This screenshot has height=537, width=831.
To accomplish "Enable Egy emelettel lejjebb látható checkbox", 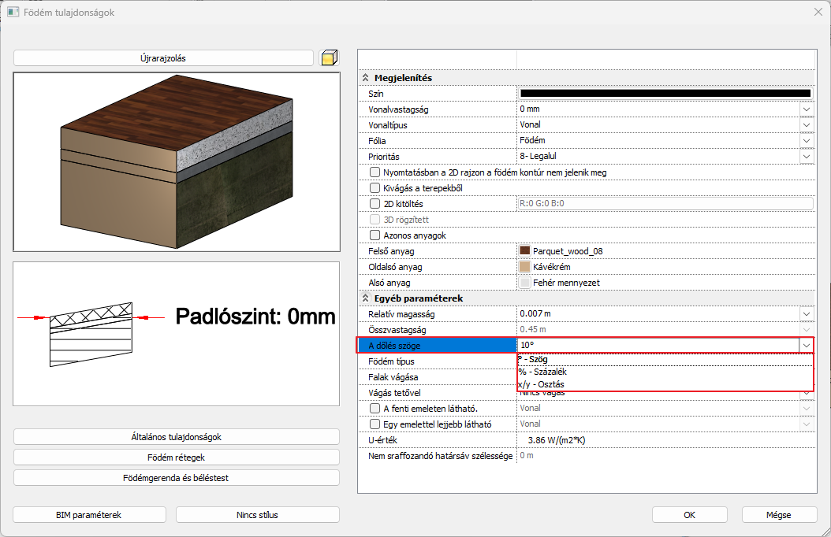I will tap(375, 424).
